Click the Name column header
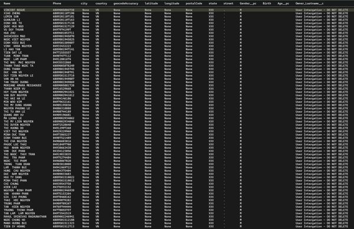 click(6, 4)
